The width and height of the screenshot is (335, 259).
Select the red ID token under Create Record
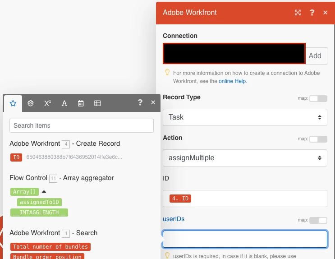[x=16, y=157]
